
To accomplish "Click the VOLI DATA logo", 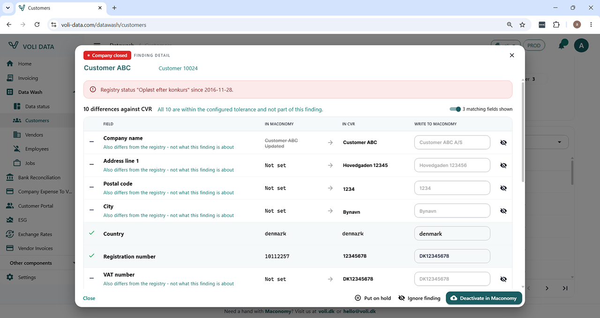I will [31, 46].
